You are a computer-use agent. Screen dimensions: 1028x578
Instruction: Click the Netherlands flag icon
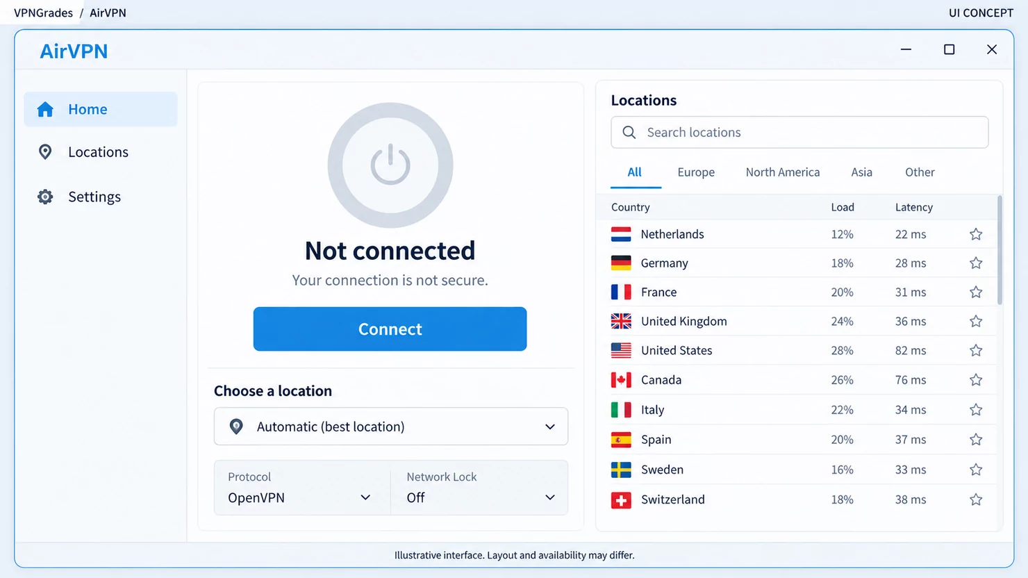pyautogui.click(x=621, y=234)
